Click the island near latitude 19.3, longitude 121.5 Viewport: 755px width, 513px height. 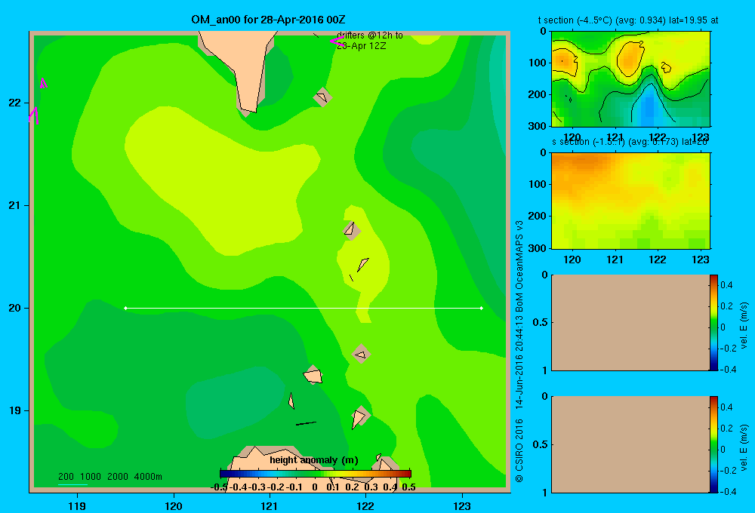pos(313,376)
